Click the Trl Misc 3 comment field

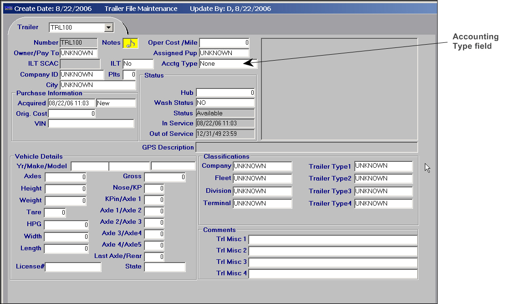[x=333, y=263]
